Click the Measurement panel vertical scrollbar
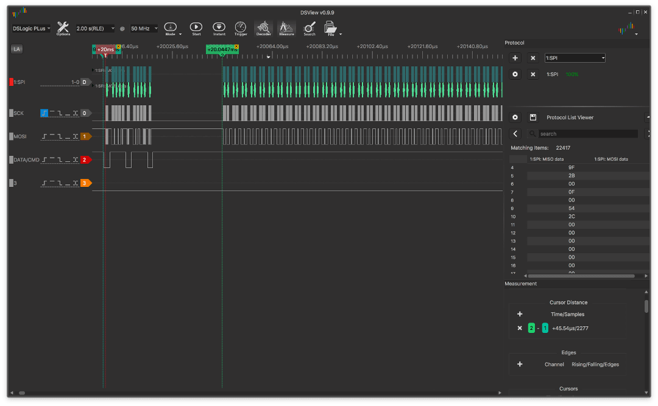This screenshot has width=658, height=406. pos(646,306)
